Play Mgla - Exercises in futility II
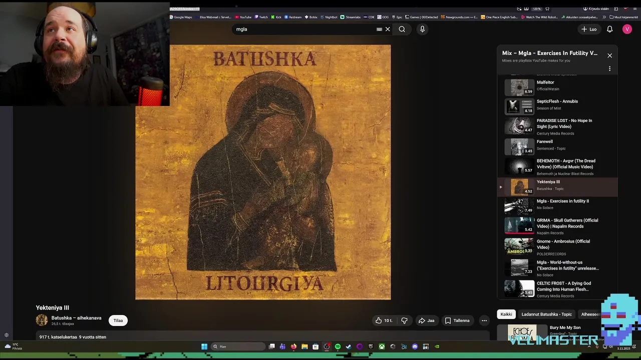Image resolution: width=641 pixels, height=360 pixels. 557,205
